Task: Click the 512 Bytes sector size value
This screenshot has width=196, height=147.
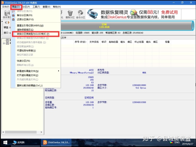Action: pos(141,88)
